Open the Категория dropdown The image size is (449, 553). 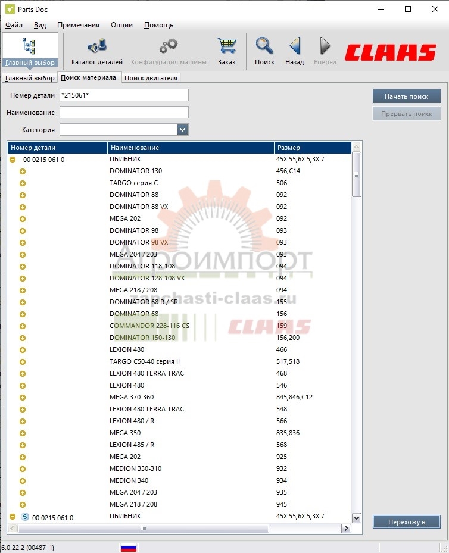182,129
